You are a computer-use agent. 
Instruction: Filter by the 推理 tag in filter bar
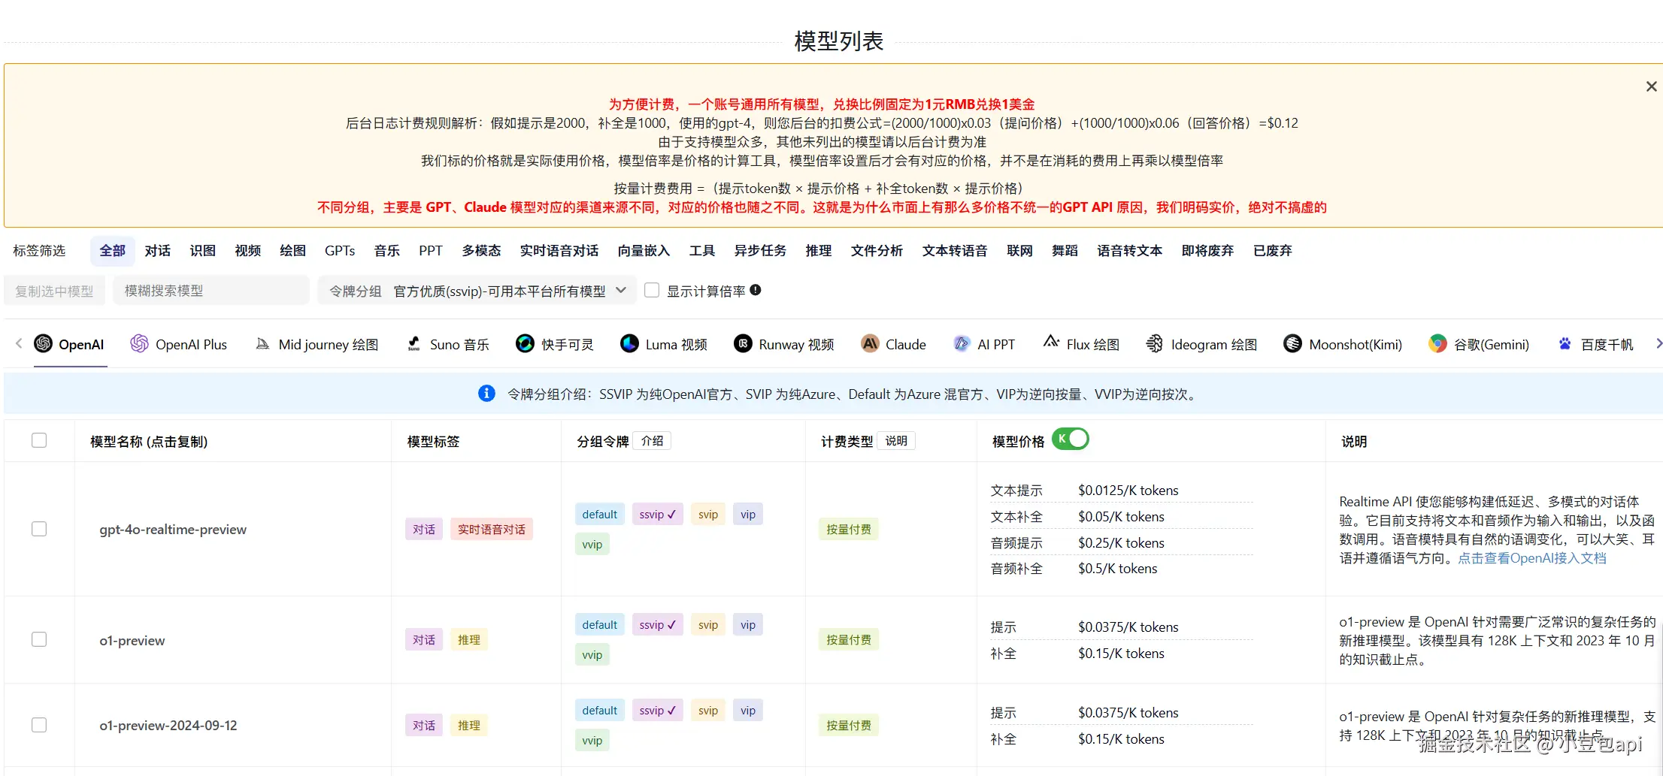(819, 251)
